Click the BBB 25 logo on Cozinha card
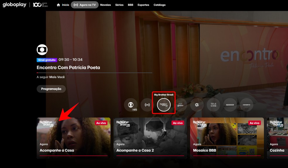 pos(277,124)
